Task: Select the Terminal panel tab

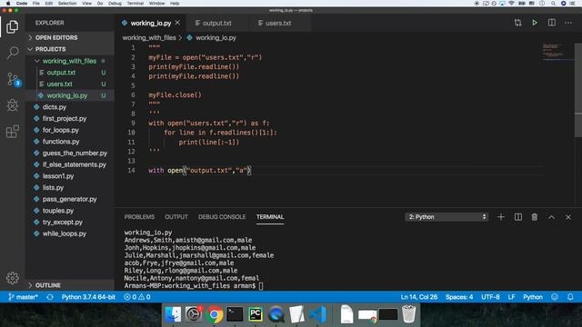Action: point(270,217)
